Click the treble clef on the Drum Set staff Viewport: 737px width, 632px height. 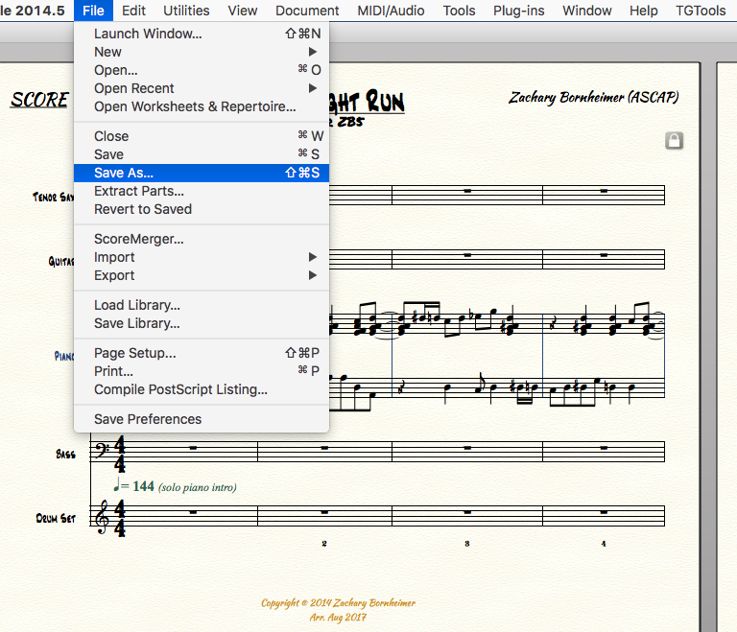point(101,516)
